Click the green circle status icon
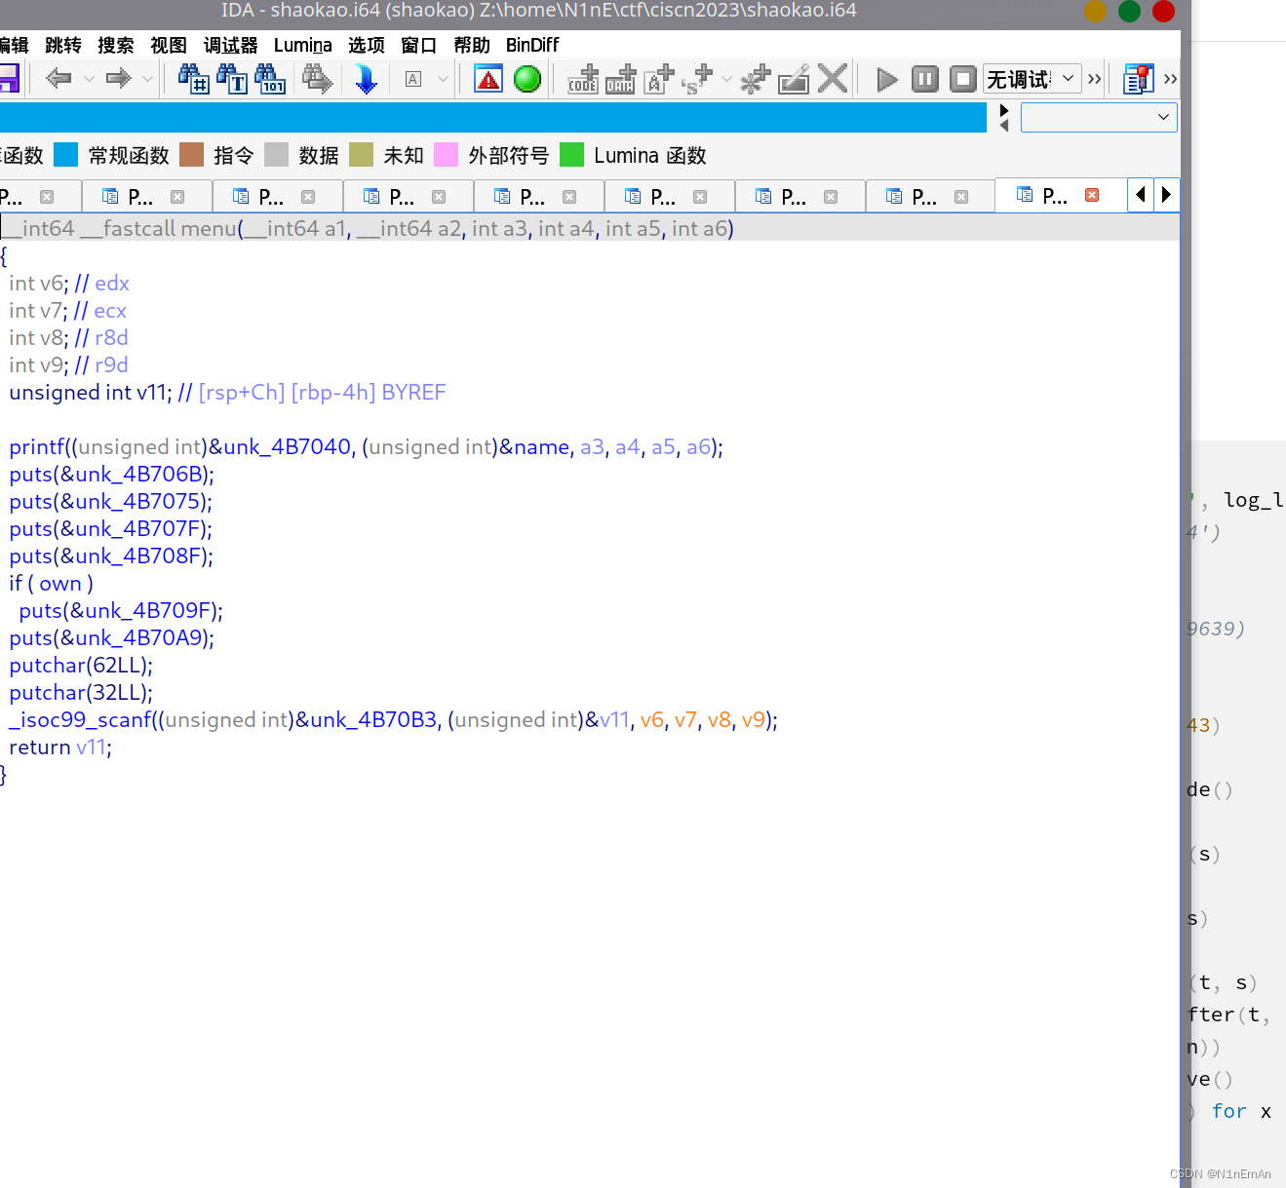Viewport: 1286px width, 1188px height. click(x=527, y=78)
